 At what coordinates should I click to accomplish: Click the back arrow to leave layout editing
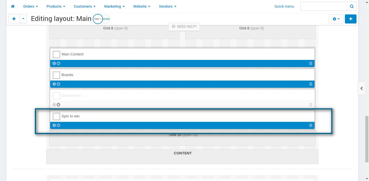14,19
